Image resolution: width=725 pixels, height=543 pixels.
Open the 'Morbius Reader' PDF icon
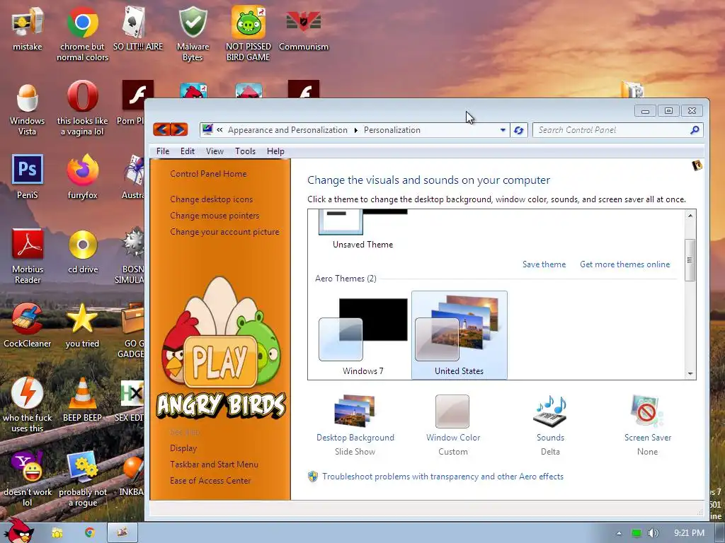[x=28, y=244]
